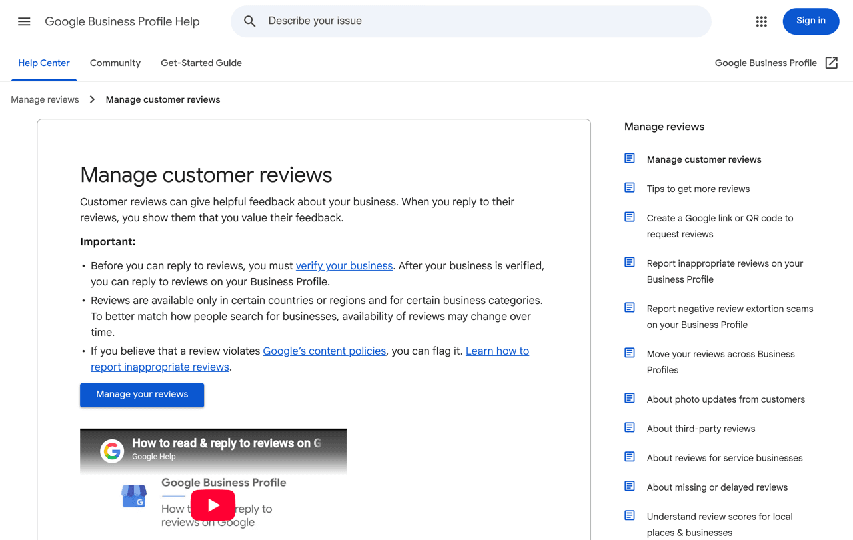Viewport: 853px width, 540px height.
Task: Click article icon beside Tips to get more reviews
Action: coord(630,187)
